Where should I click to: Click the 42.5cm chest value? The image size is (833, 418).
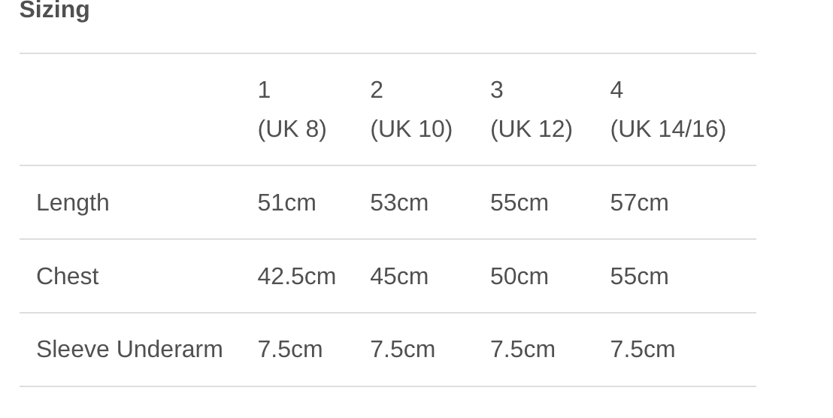point(296,277)
